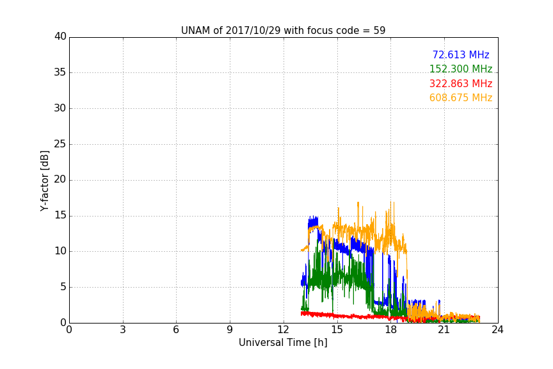Select the orange 608.675 MHz legend label
The width and height of the screenshot is (553, 369).
[461, 98]
